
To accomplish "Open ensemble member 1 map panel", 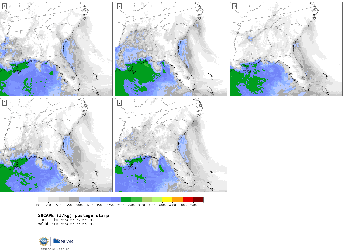I will click(x=56, y=49).
